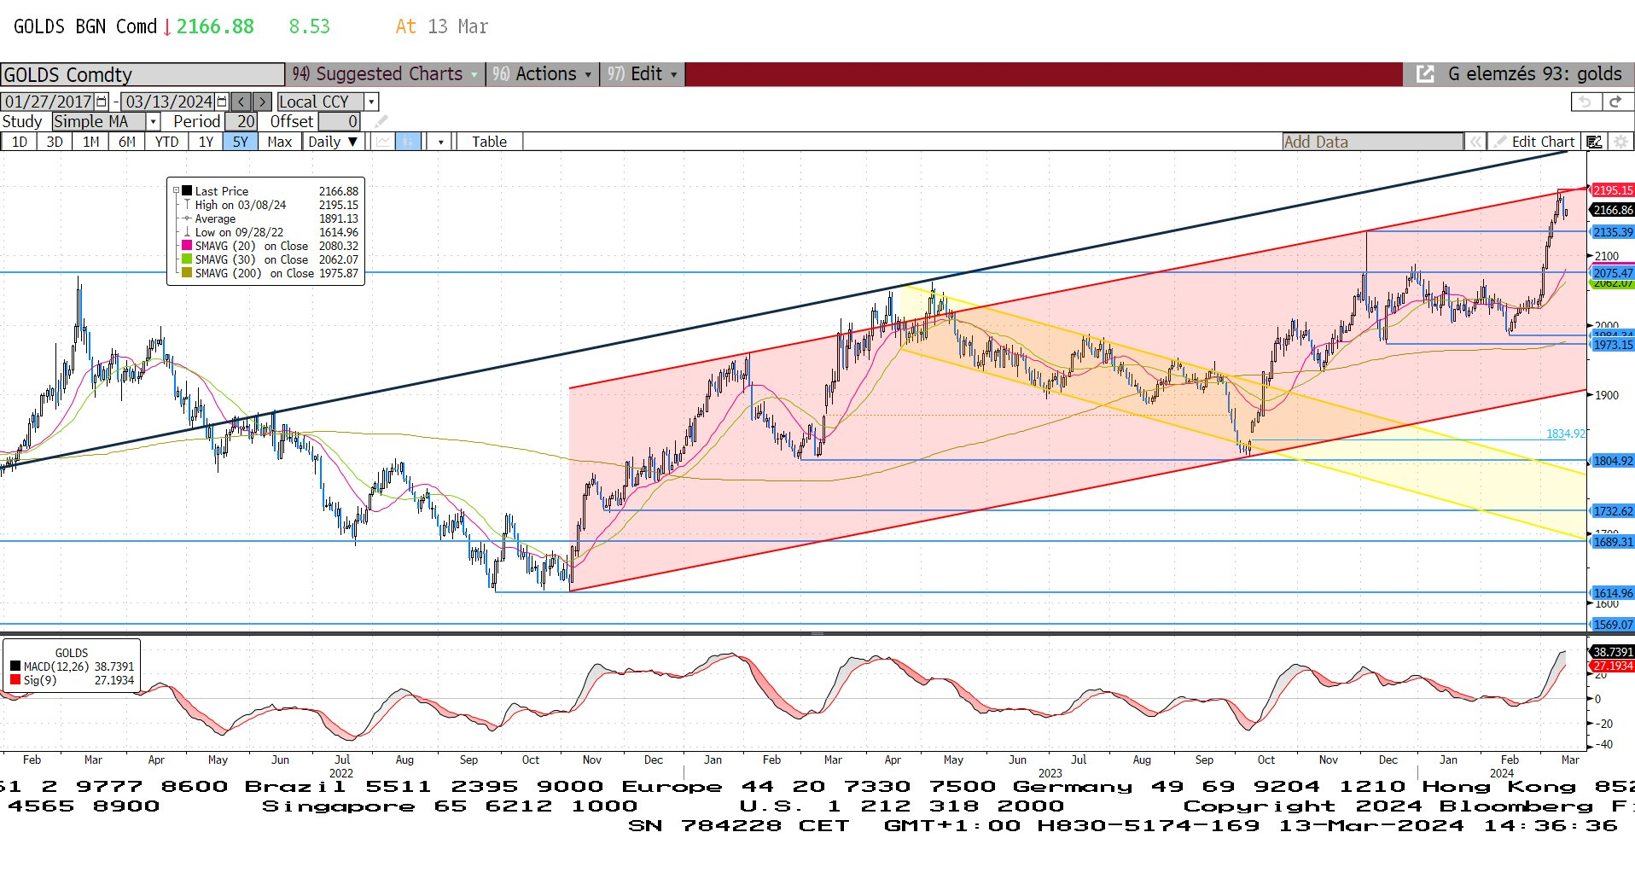Open chart settings gear icon

[x=1620, y=142]
